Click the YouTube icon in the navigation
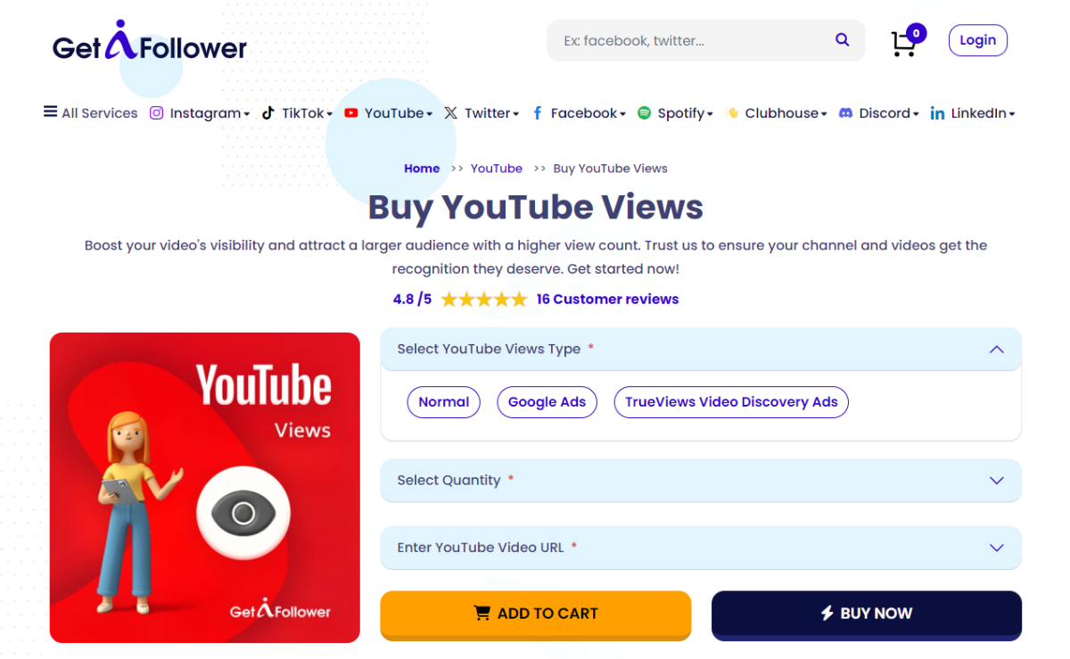The height and width of the screenshot is (659, 1070). (x=350, y=112)
